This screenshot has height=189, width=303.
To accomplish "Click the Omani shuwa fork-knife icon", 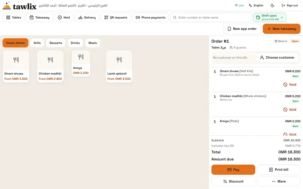I will click(16, 60).
